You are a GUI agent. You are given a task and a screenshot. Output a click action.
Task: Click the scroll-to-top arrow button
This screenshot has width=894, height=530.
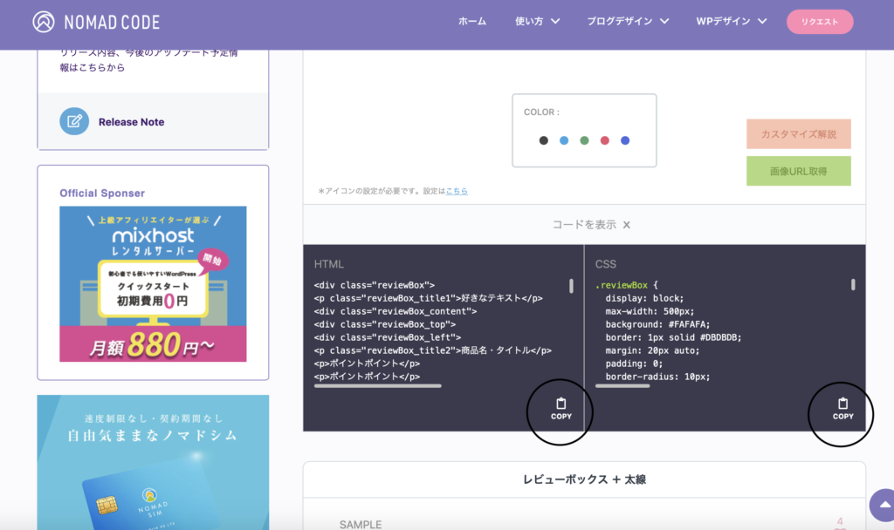884,505
